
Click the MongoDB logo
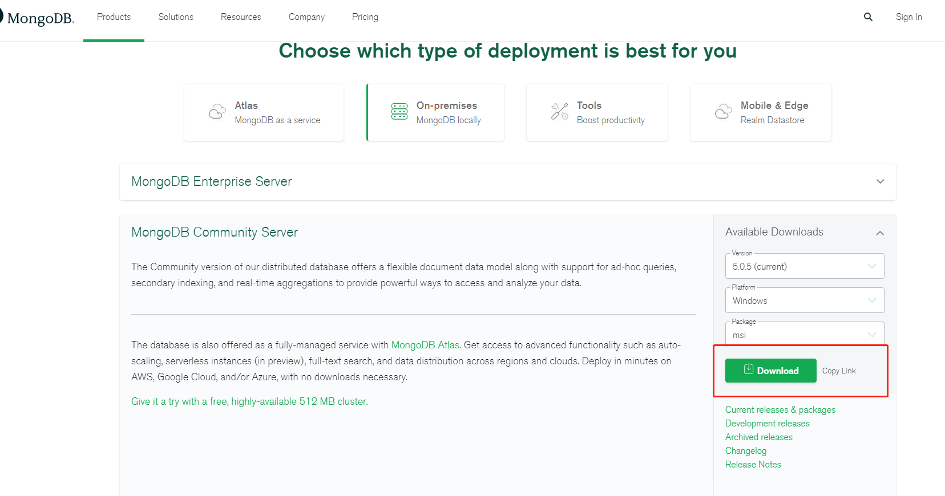[37, 18]
